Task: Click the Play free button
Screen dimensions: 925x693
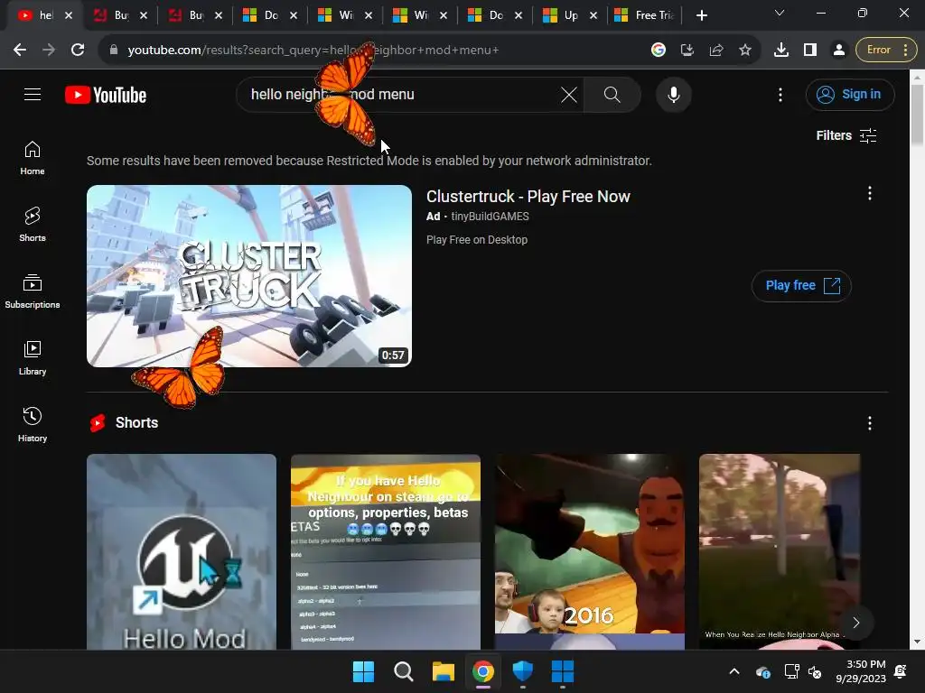Action: point(800,286)
